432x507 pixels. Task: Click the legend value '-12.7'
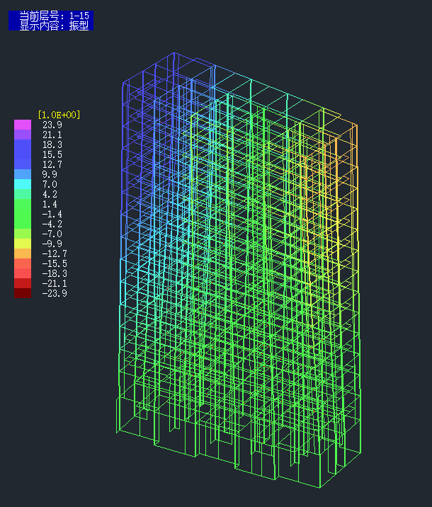55,253
